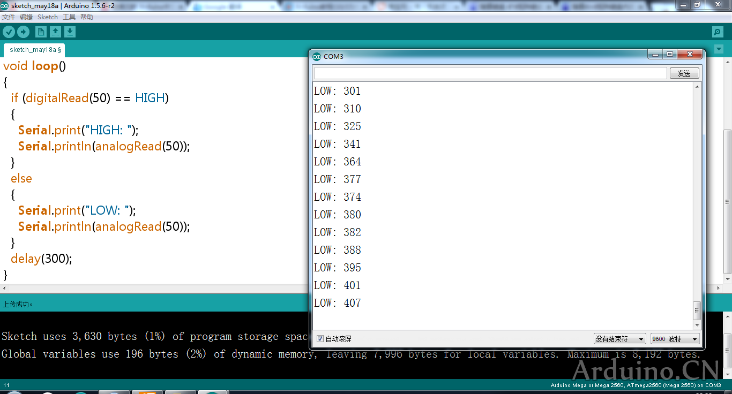
Task: Click the code editor vertical scrollbar thumb
Action: tap(727, 202)
